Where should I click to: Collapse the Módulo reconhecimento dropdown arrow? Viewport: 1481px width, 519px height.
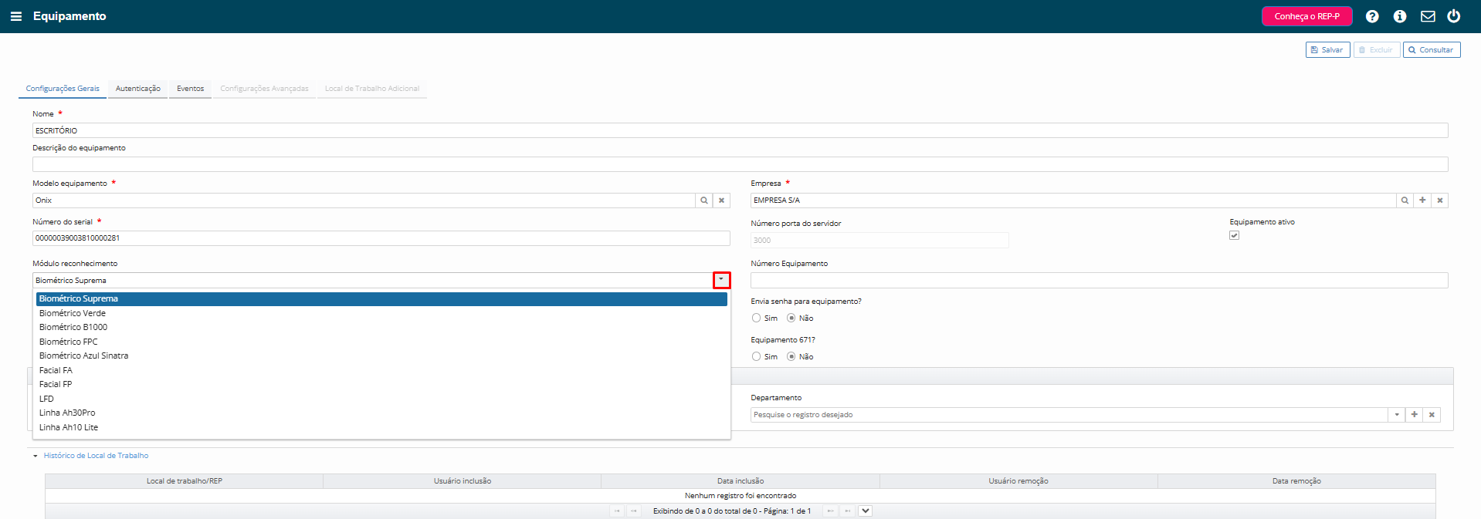[x=721, y=280]
